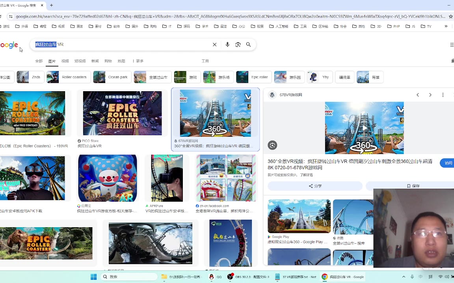The image size is (454, 283).
Task: Select the 短视频 search tab
Action: [x=80, y=61]
